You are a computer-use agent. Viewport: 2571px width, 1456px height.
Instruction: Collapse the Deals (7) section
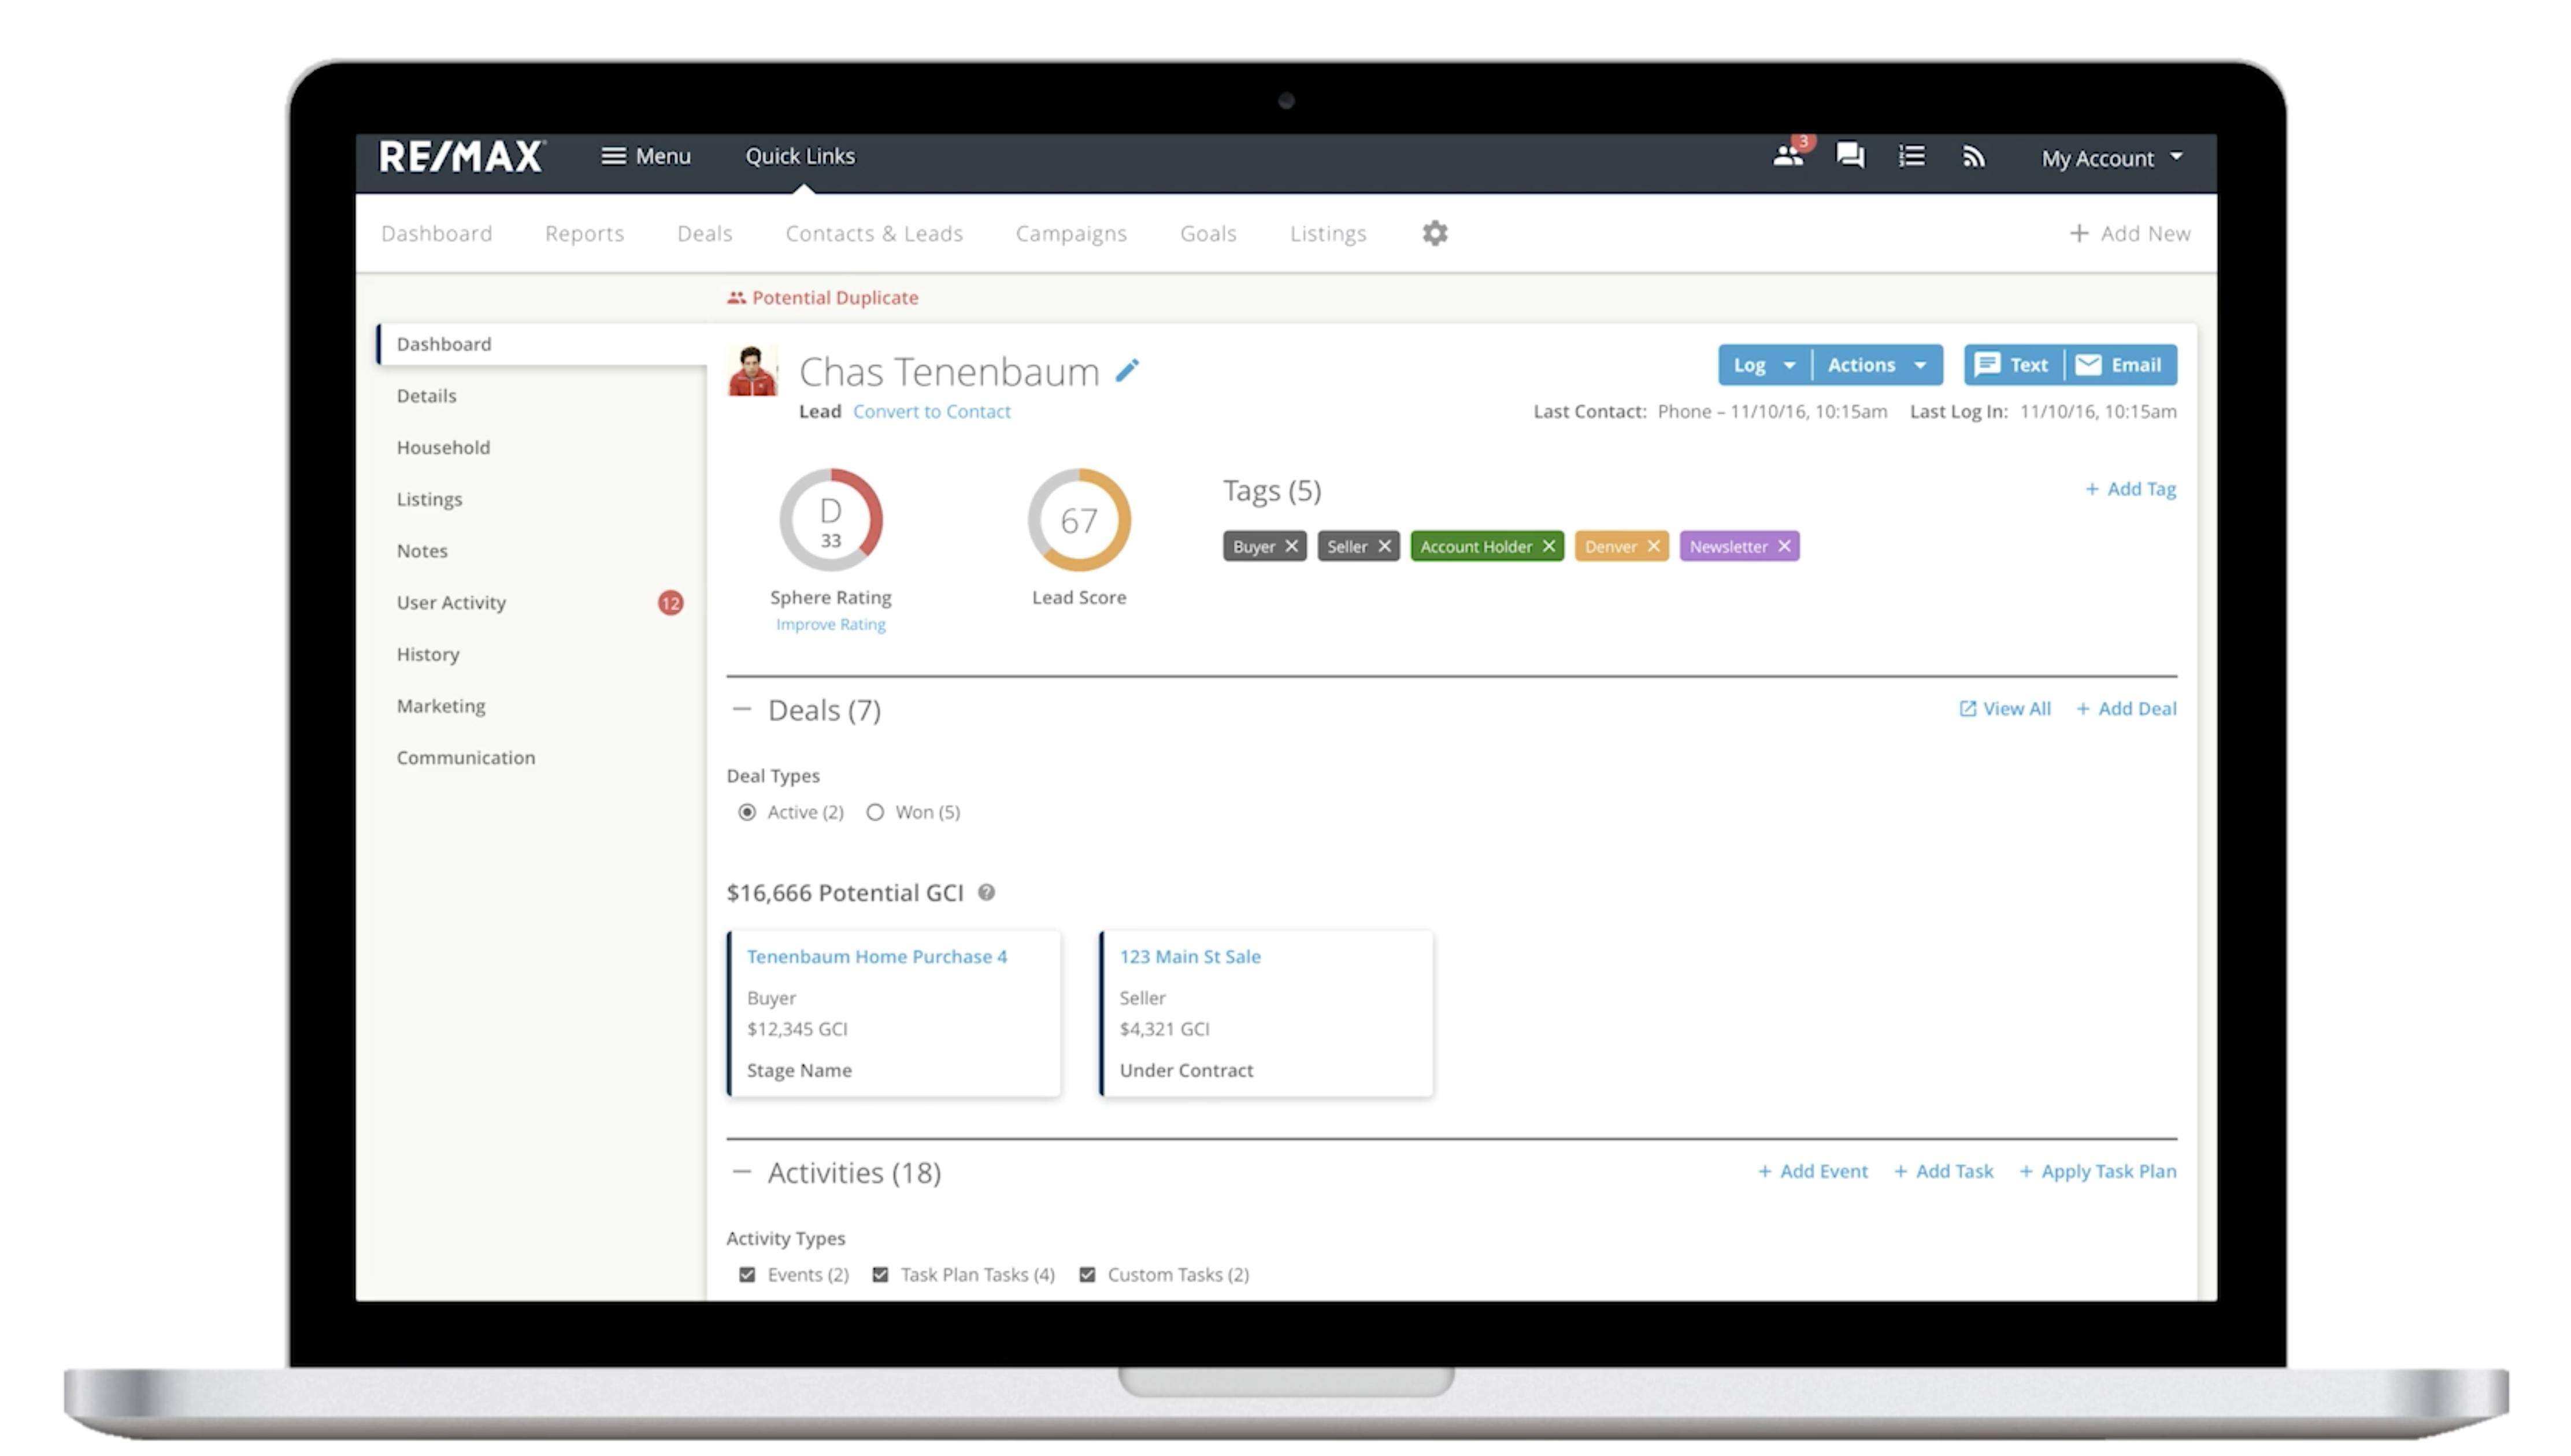[744, 709]
